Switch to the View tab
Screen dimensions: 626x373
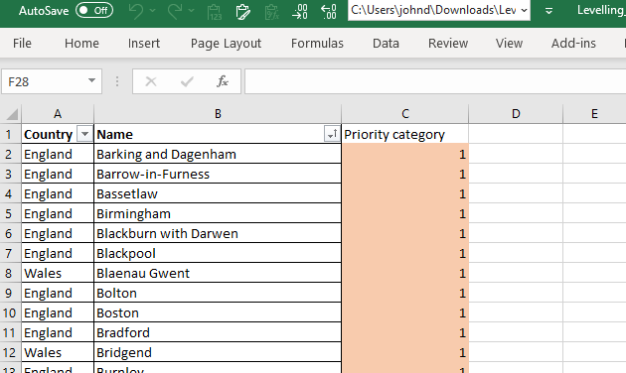509,43
